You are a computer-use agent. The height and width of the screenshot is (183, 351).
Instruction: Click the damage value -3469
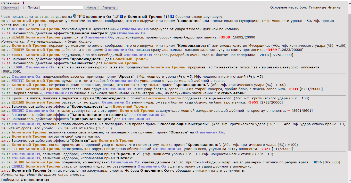pyautogui.click(x=272, y=50)
